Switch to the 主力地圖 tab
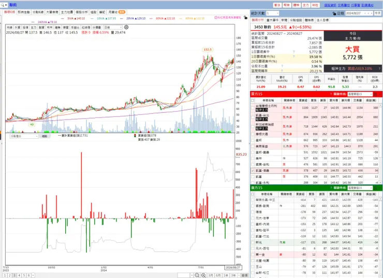The height and width of the screenshot is (278, 383). pos(67,12)
